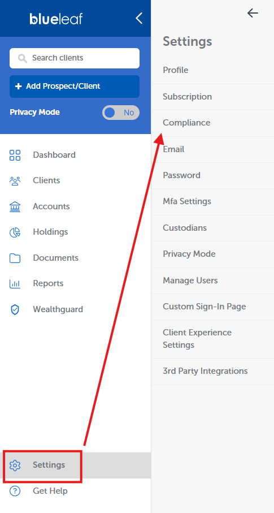
Task: Select the Reports bar chart icon
Action: point(15,284)
